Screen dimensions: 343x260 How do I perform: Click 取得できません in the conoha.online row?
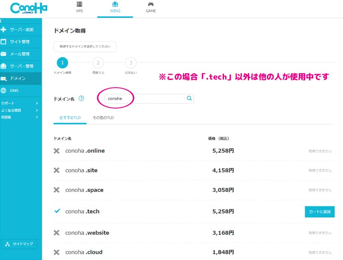pos(320,151)
